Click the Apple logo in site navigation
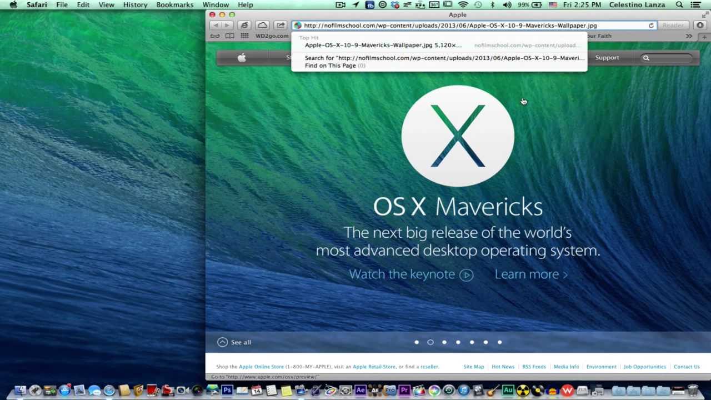 click(242, 58)
